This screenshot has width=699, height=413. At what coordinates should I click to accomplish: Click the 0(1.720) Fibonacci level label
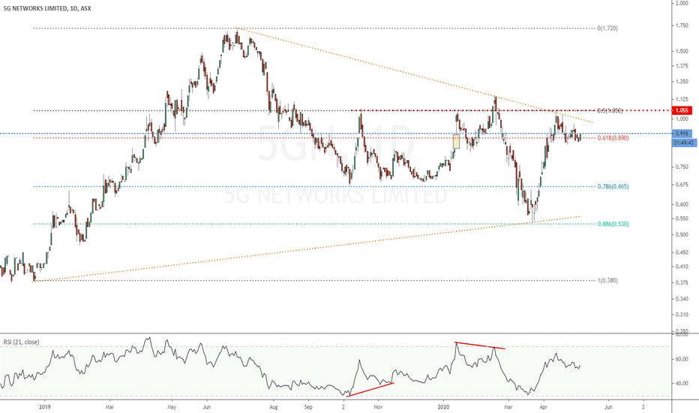[607, 28]
